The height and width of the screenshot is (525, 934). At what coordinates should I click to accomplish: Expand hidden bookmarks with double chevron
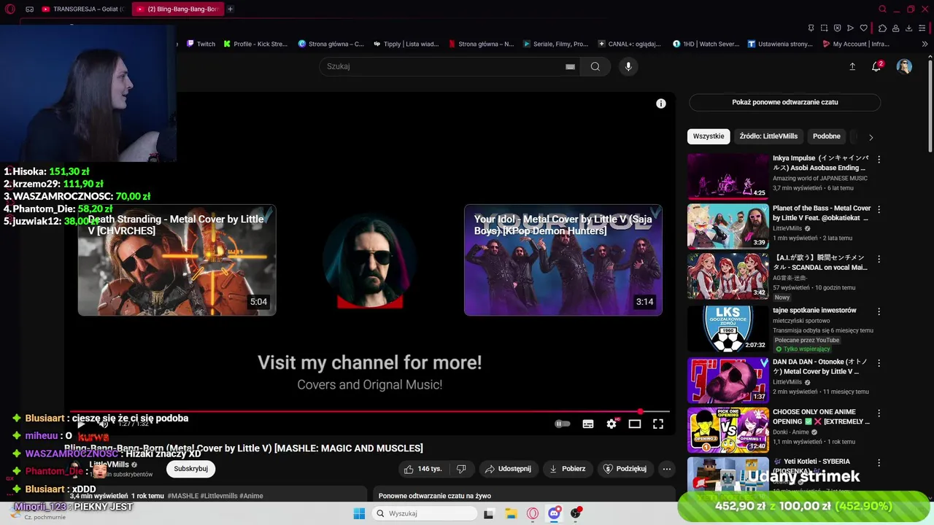(925, 44)
